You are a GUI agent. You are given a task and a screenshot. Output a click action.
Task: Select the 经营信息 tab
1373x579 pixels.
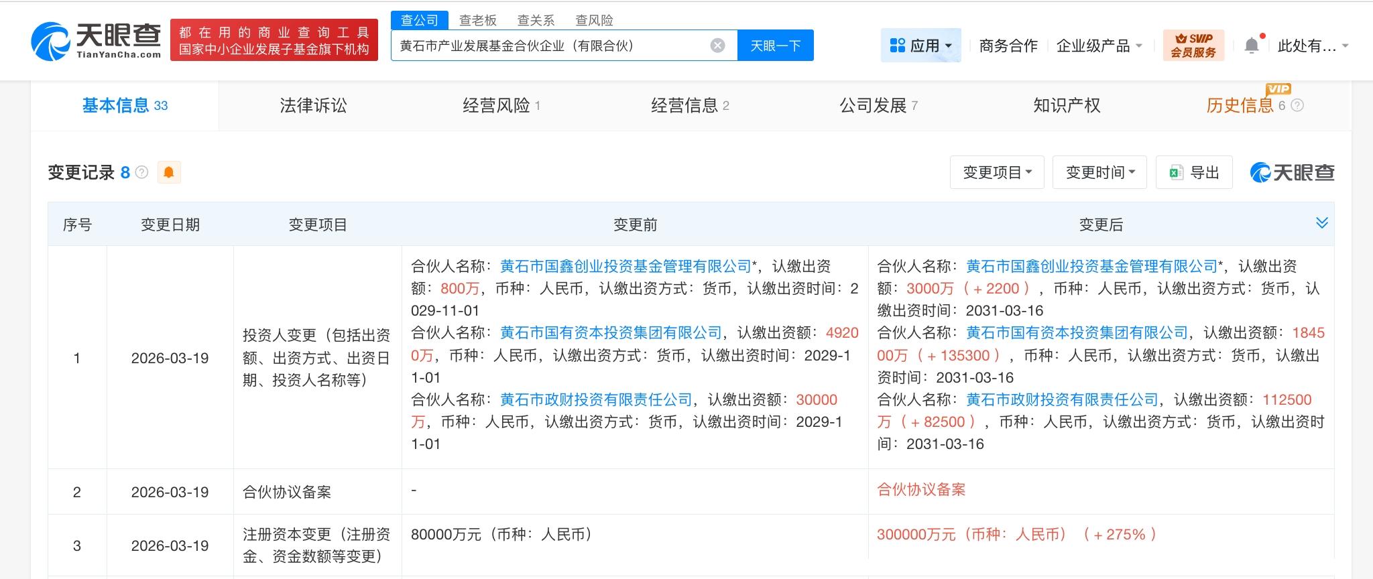[690, 105]
